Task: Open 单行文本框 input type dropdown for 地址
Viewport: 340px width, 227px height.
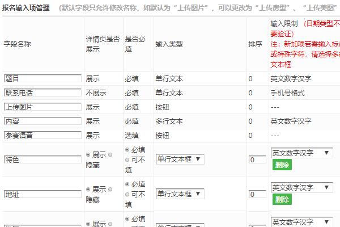Action: click(x=180, y=194)
